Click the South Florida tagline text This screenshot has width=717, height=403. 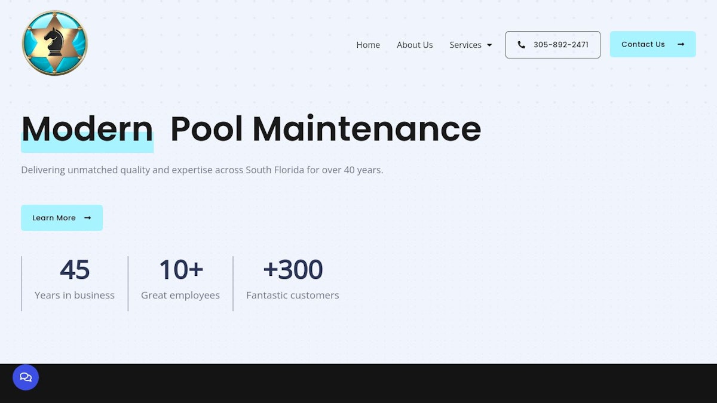pyautogui.click(x=203, y=170)
